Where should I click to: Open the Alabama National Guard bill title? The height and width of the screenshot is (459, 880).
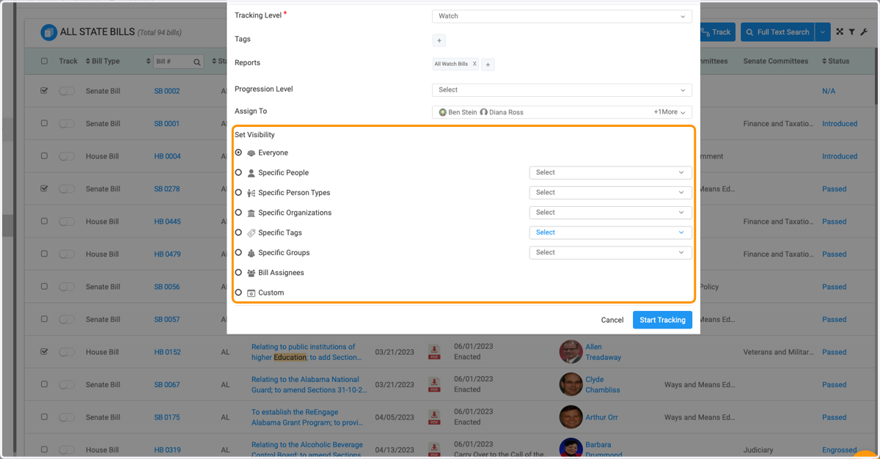coord(308,384)
